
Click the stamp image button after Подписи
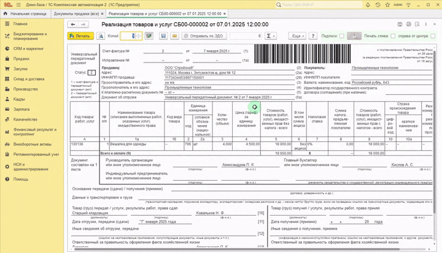point(354,36)
